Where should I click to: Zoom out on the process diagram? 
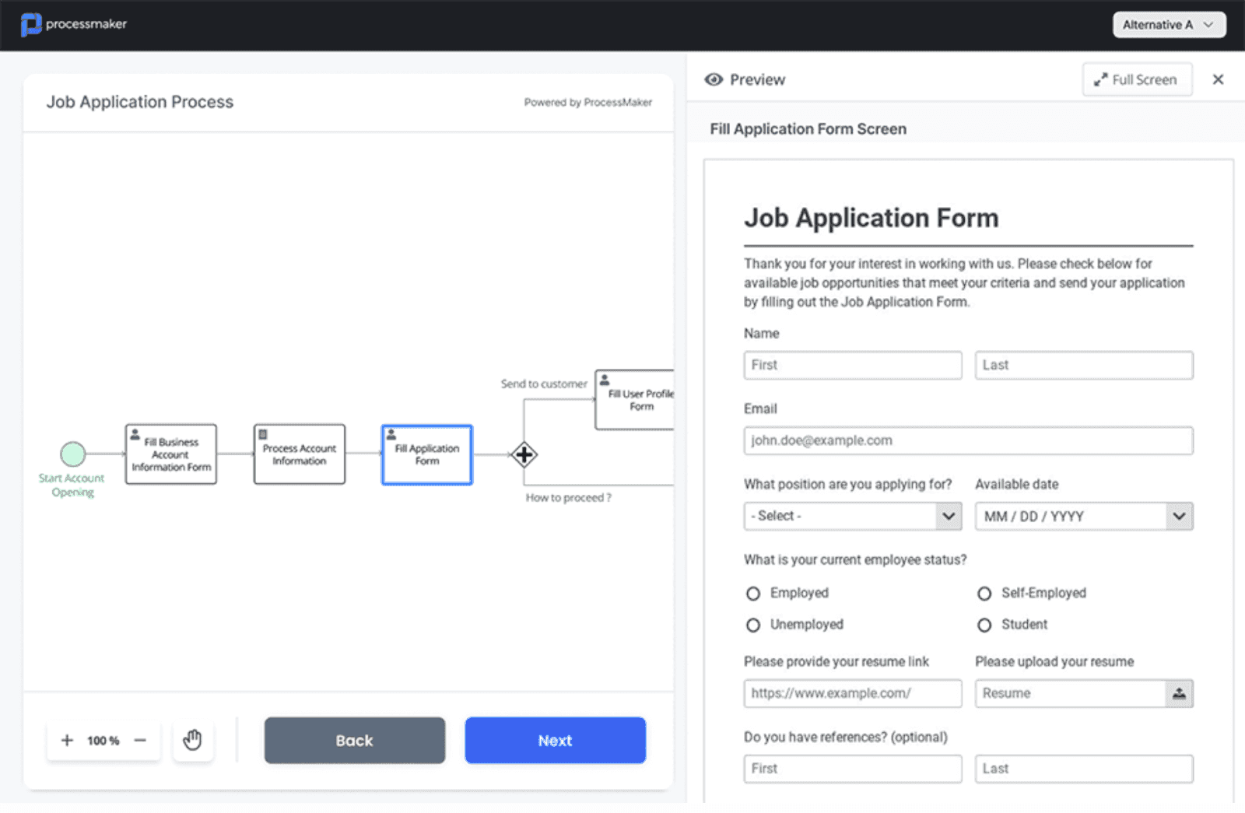(x=140, y=740)
